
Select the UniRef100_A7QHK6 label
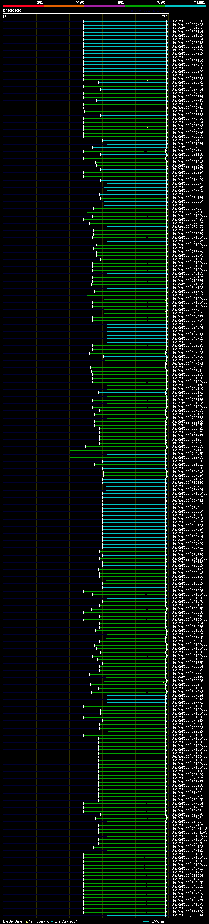(x=187, y=133)
